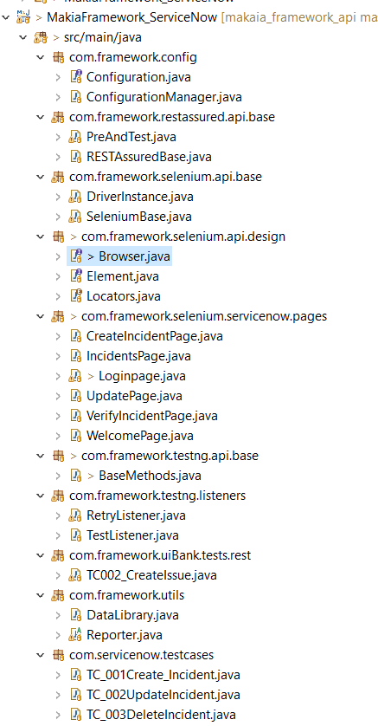This screenshot has width=378, height=726.
Task: Click the DataLibrary.java file icon
Action: 75,614
